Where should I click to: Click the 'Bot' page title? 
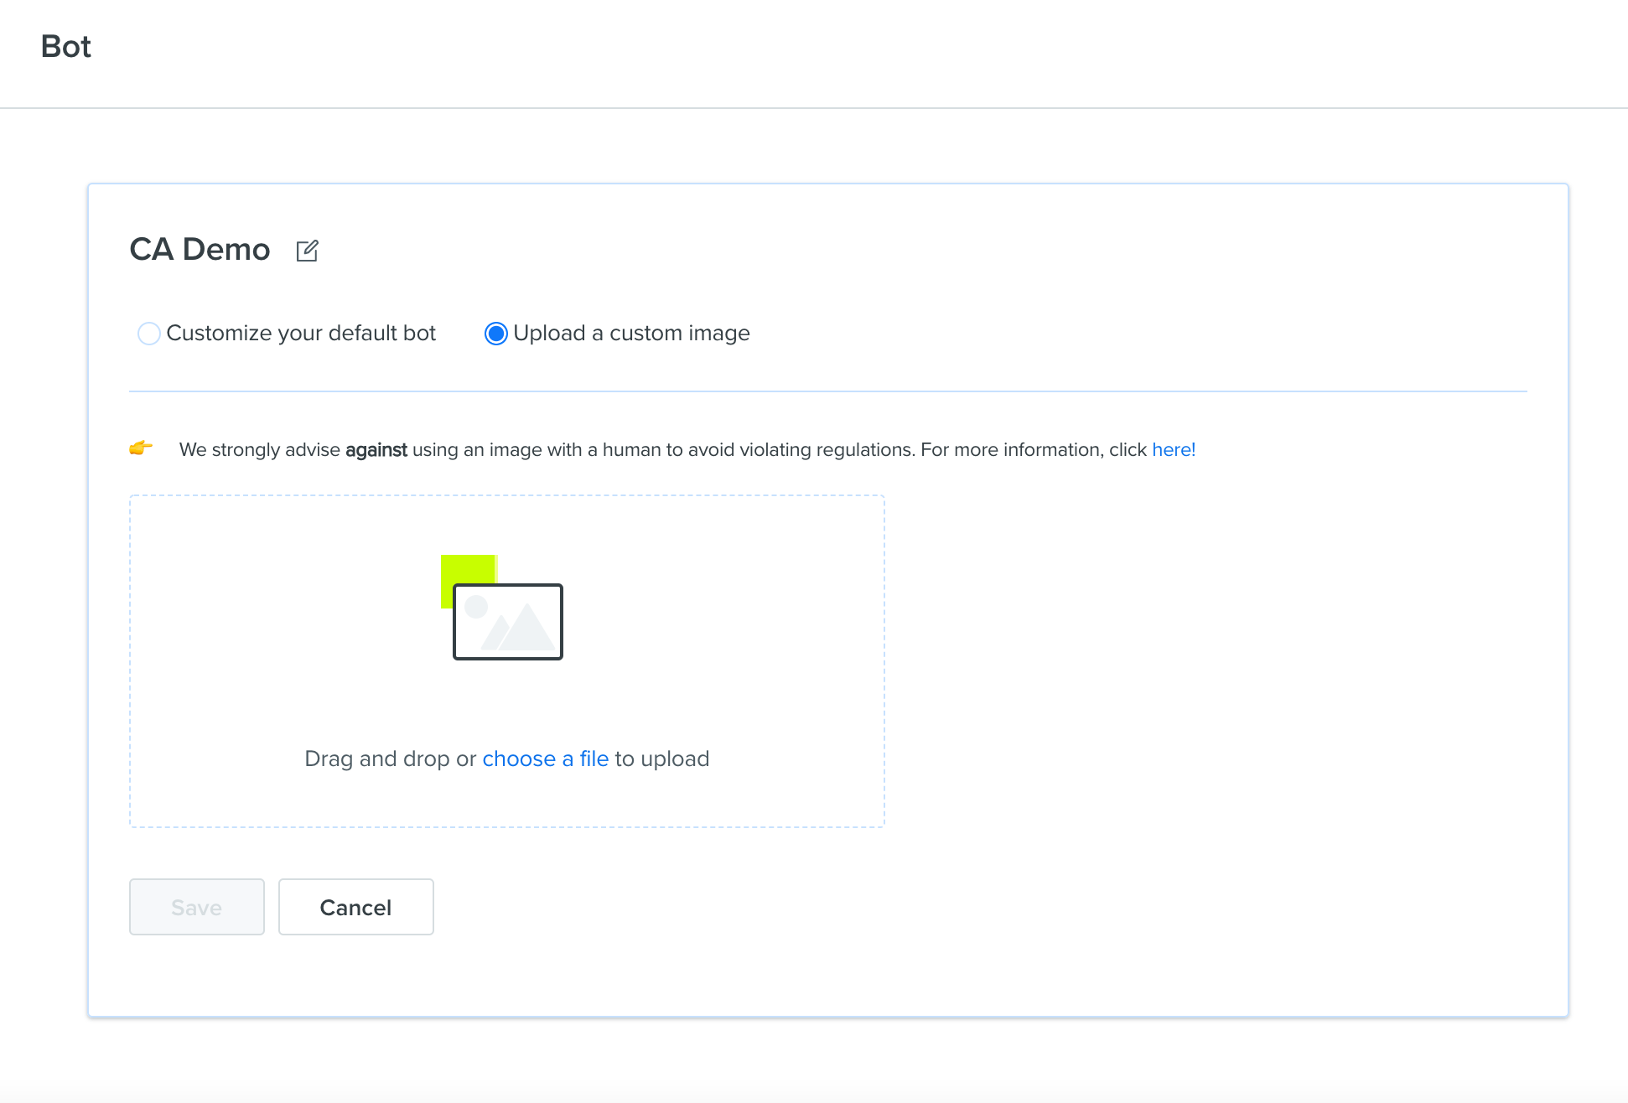click(x=66, y=46)
